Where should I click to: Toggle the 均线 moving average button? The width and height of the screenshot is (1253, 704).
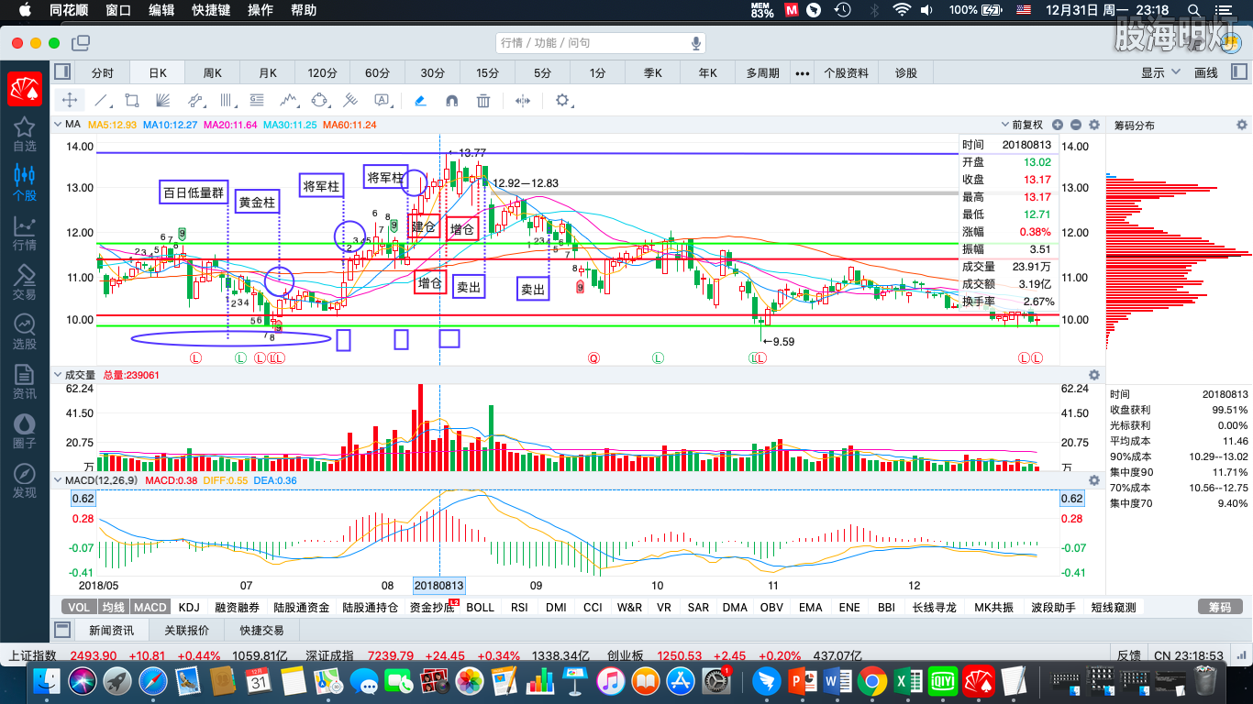coord(113,607)
